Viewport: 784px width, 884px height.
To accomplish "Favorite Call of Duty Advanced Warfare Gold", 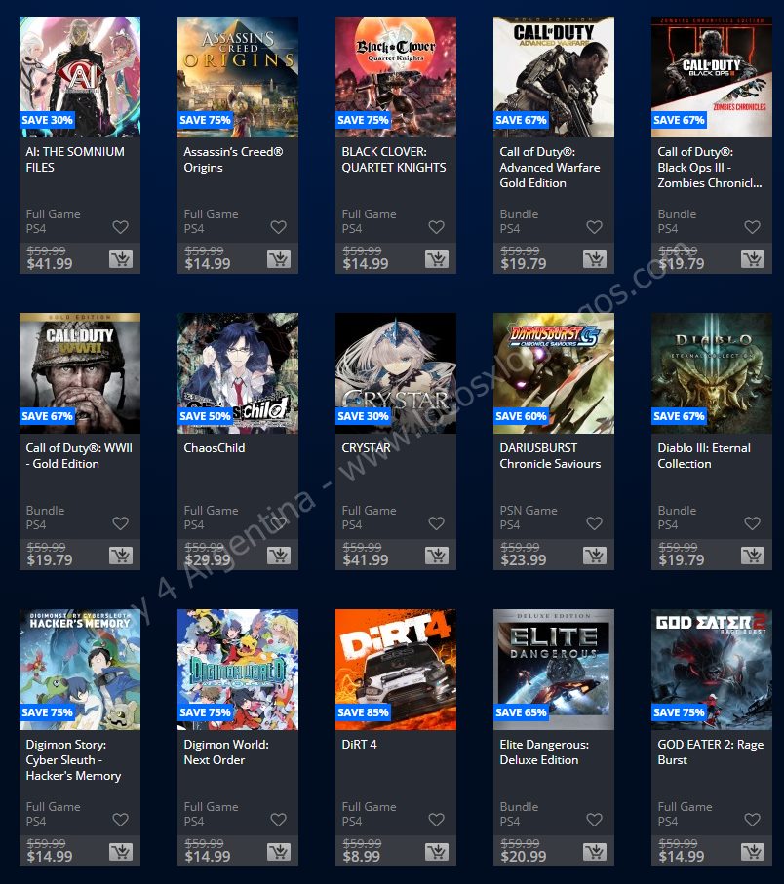I will [595, 227].
